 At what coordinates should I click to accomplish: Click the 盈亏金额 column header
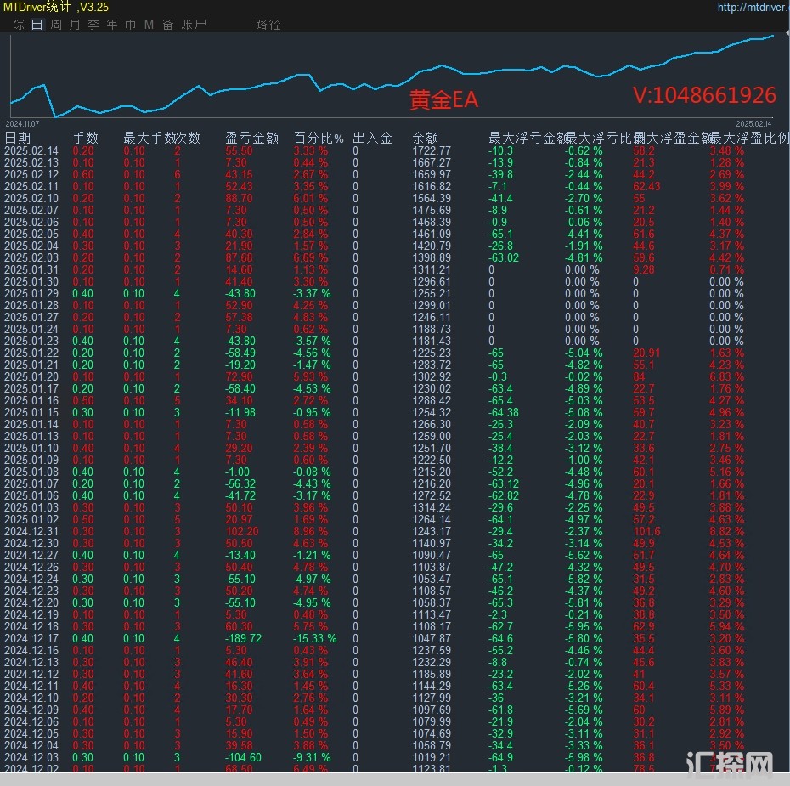251,138
